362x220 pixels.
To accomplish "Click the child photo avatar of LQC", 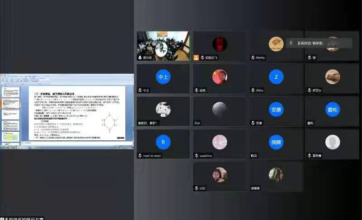I will click(219, 175).
